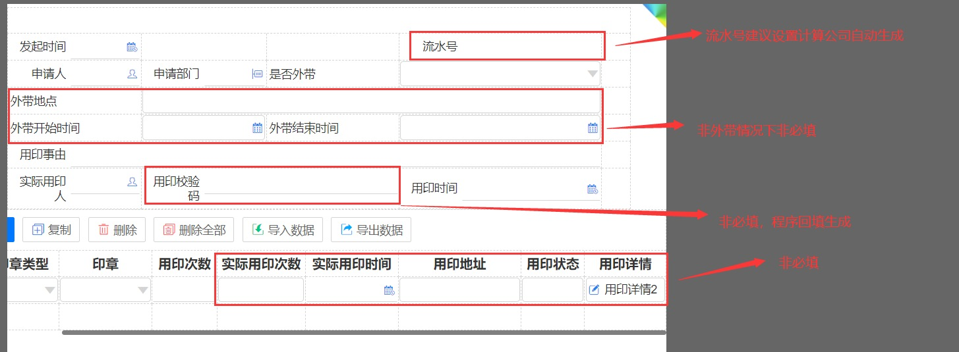Open the 印章 column dropdown
The image size is (959, 352).
tap(142, 290)
